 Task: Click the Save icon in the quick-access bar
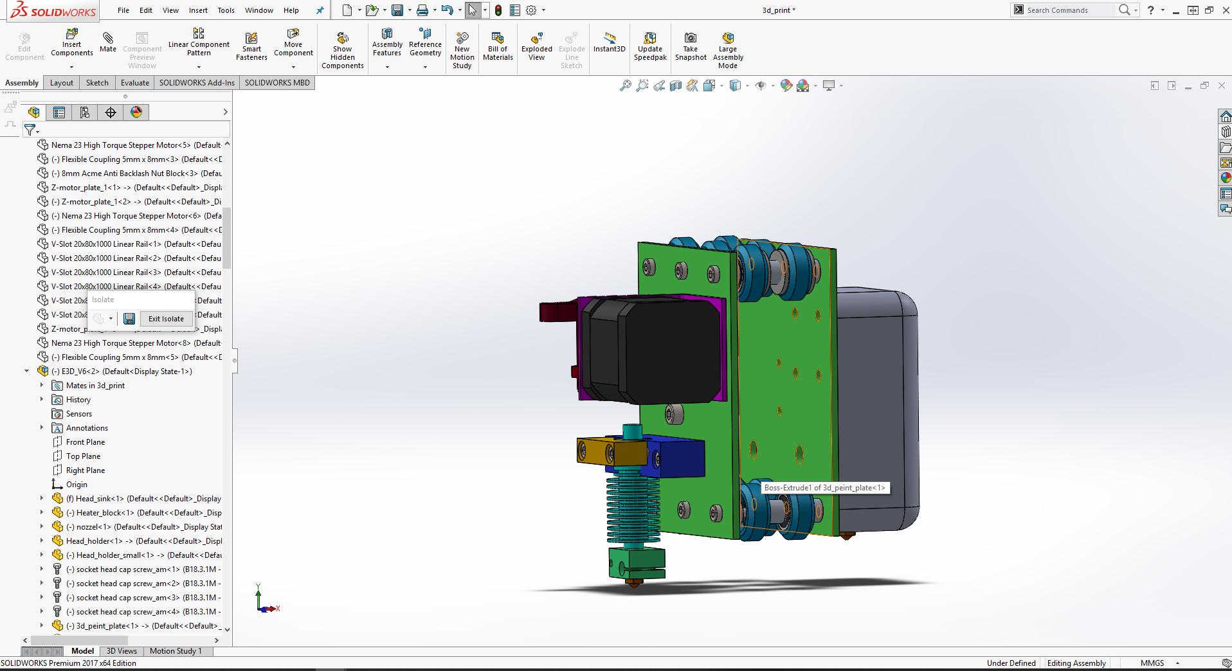point(397,10)
